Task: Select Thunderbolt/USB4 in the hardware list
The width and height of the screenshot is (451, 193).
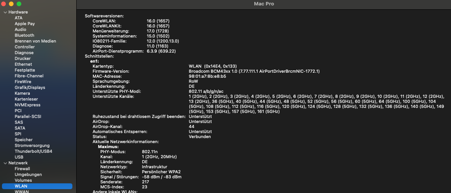Action: pos(33,151)
